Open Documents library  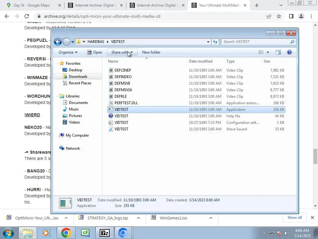(x=78, y=103)
